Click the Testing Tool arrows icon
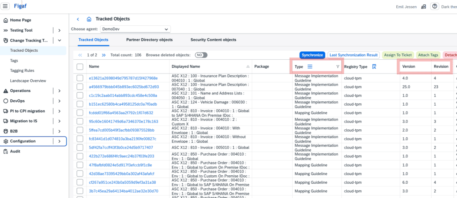The width and height of the screenshot is (457, 198). (5, 30)
